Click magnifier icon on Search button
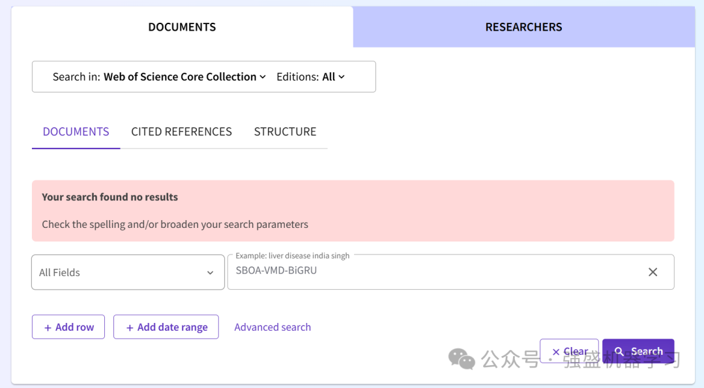Viewport: 704px width, 388px height. [619, 352]
